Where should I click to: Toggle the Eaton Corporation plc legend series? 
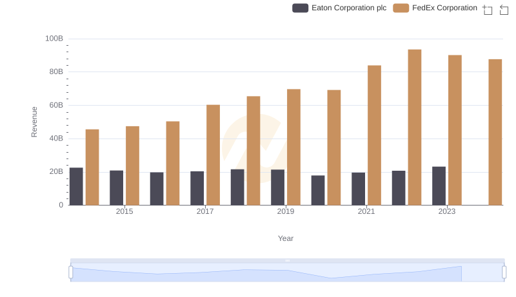pos(339,8)
